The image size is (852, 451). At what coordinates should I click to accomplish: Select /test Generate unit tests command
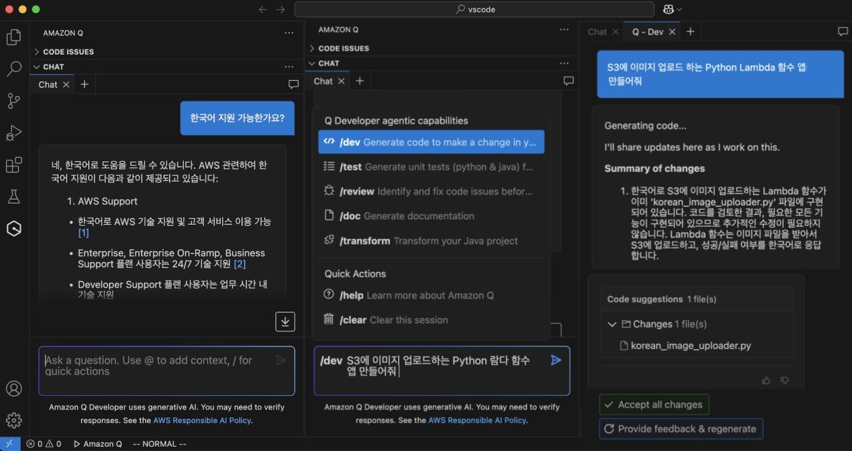(x=431, y=167)
